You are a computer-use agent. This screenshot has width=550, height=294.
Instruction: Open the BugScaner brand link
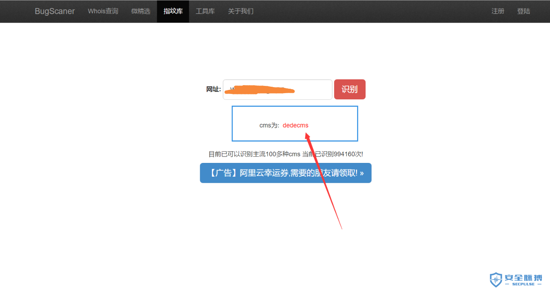click(55, 11)
